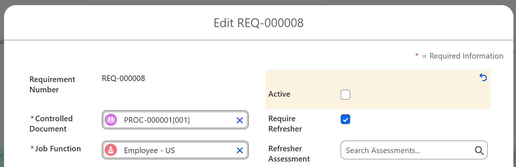
Task: Click the Edit REQ-000008 dialog title
Action: pyautogui.click(x=258, y=23)
